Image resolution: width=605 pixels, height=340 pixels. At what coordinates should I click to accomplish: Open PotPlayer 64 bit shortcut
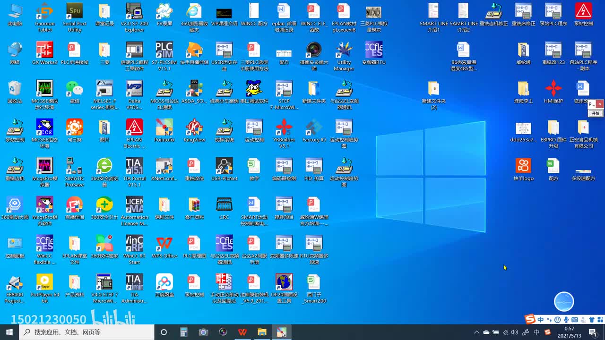tap(44, 282)
